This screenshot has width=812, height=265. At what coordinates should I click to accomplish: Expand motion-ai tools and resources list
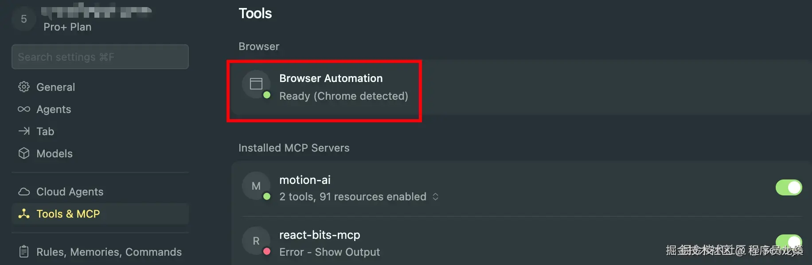436,197
